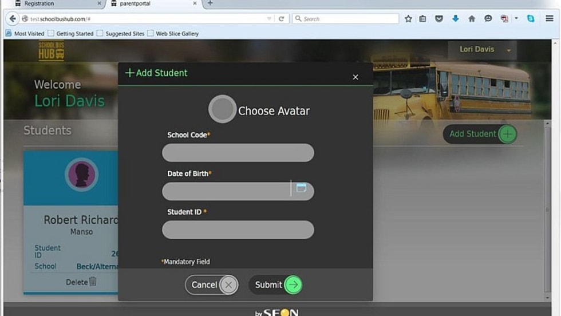The height and width of the screenshot is (316, 561).
Task: Click into the Date of Birth field
Action: [x=226, y=191]
